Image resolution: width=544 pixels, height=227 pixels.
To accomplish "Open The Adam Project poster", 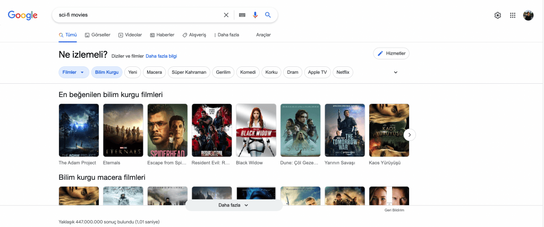I will [79, 130].
